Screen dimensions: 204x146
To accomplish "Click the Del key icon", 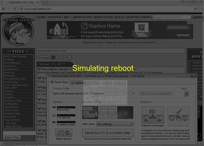I will coord(112,116).
